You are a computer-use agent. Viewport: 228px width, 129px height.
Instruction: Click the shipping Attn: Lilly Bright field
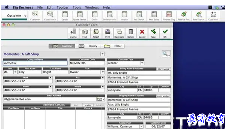point(139,105)
